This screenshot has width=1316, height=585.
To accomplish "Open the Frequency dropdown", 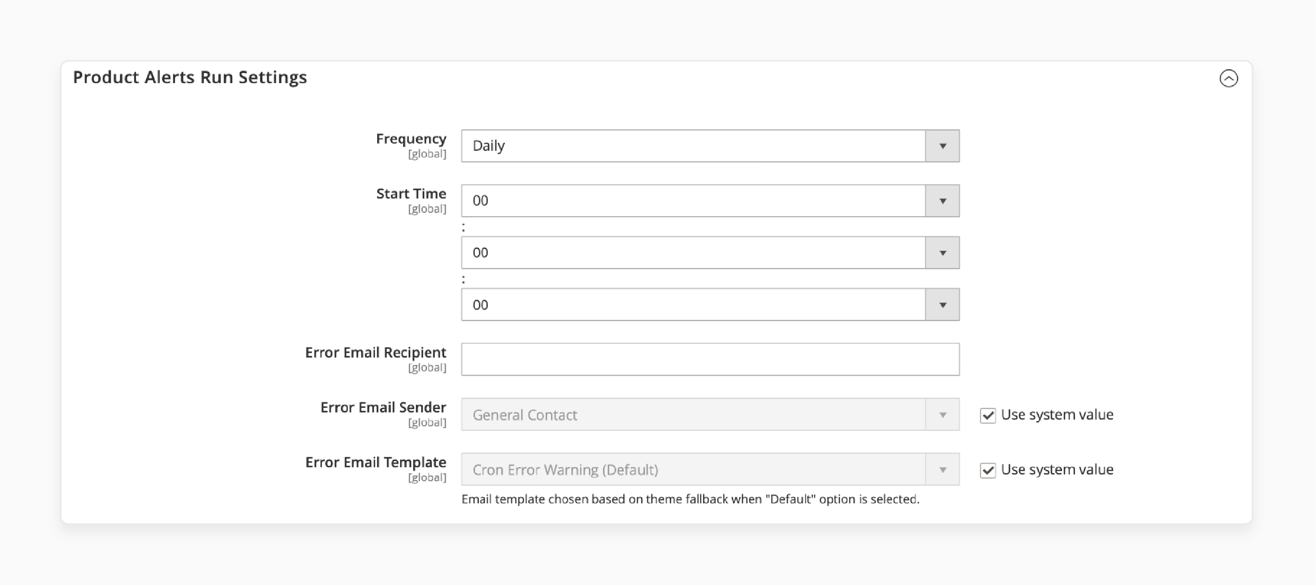I will (x=710, y=146).
